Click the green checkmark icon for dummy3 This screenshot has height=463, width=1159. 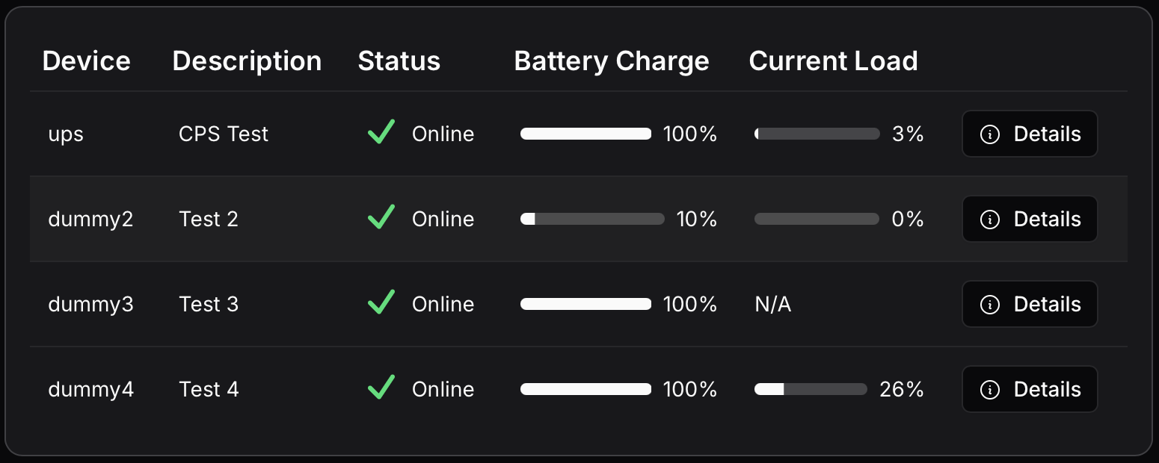point(381,304)
